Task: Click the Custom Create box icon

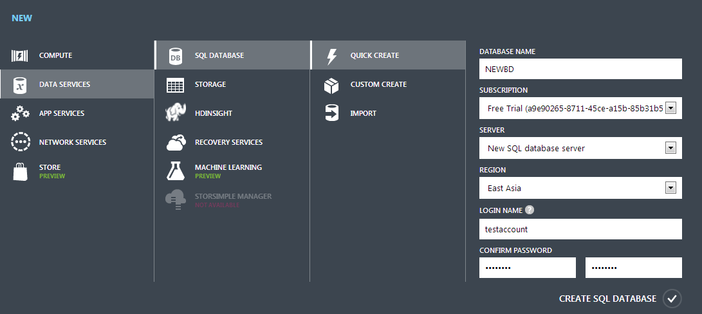Action: [331, 85]
